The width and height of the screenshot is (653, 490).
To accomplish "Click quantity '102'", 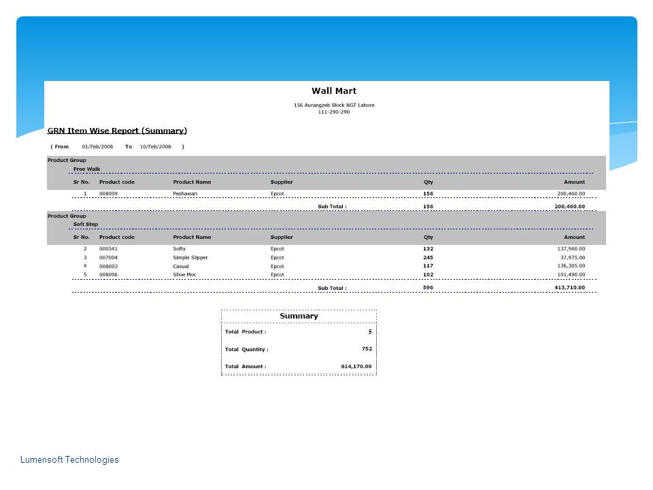I will (x=428, y=274).
